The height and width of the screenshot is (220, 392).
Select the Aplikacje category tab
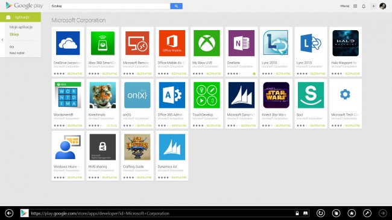coord(21,17)
